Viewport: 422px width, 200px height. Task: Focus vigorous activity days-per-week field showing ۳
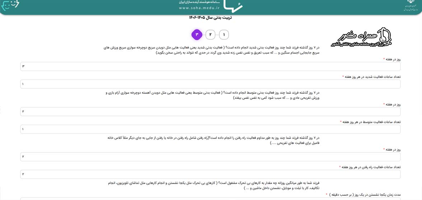[210, 66]
